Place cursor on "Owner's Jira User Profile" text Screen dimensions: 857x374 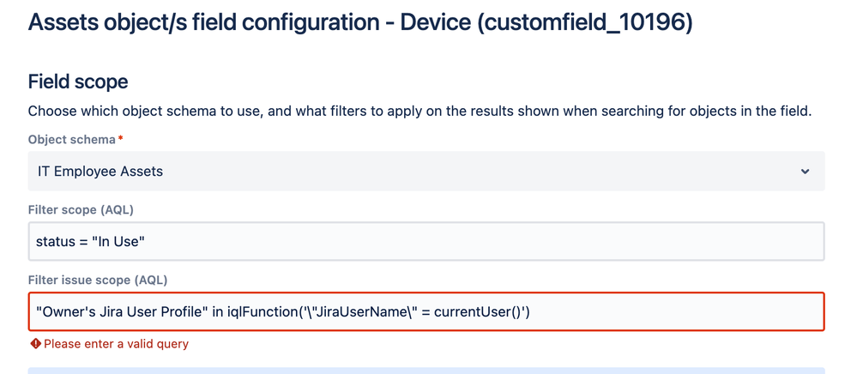pyautogui.click(x=121, y=311)
